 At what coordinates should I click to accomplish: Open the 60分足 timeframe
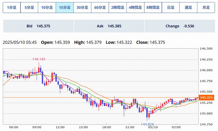click(x=100, y=8)
